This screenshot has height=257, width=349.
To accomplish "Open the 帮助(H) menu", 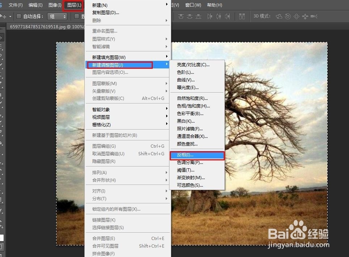I will tap(215, 5).
